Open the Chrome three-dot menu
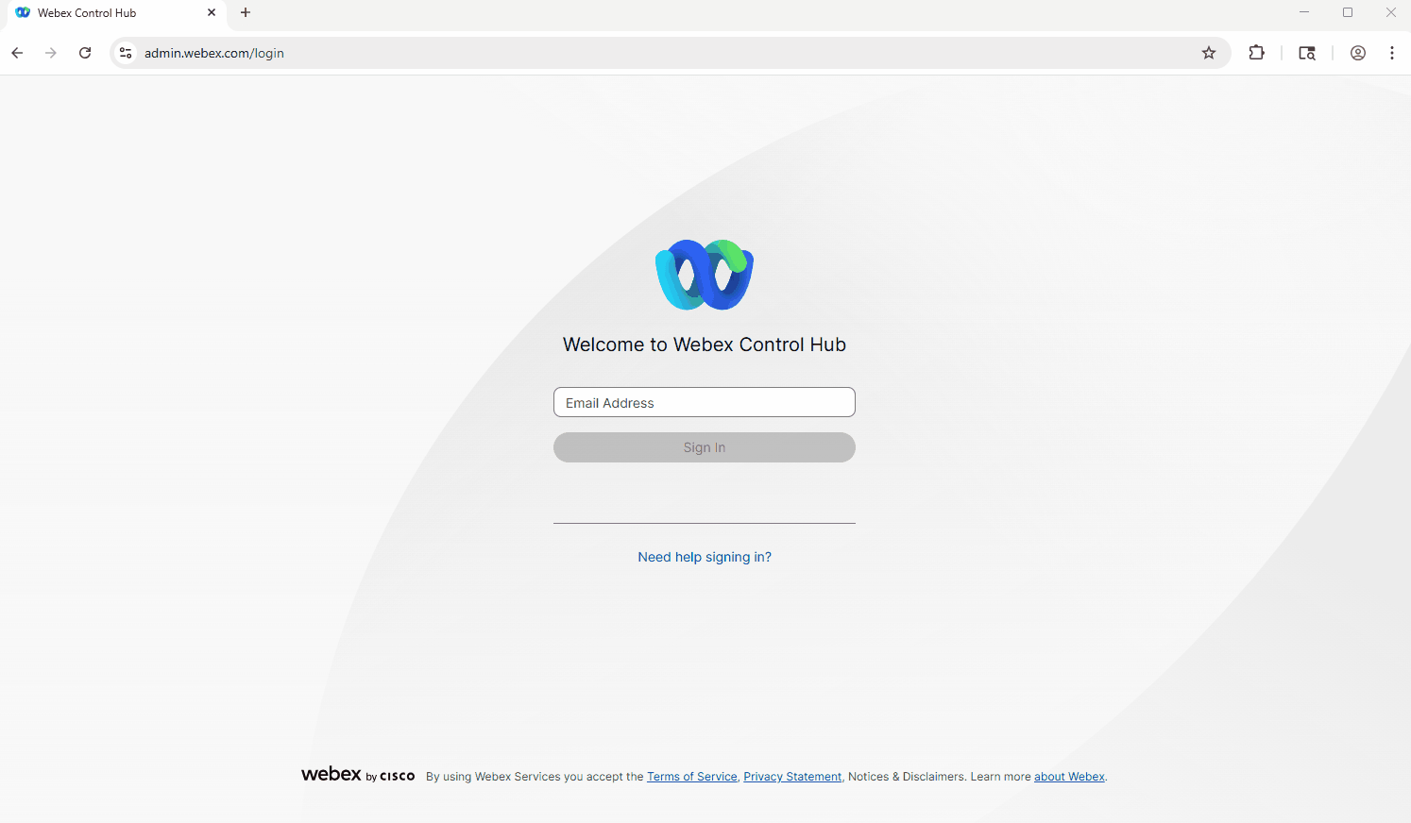 click(1391, 53)
